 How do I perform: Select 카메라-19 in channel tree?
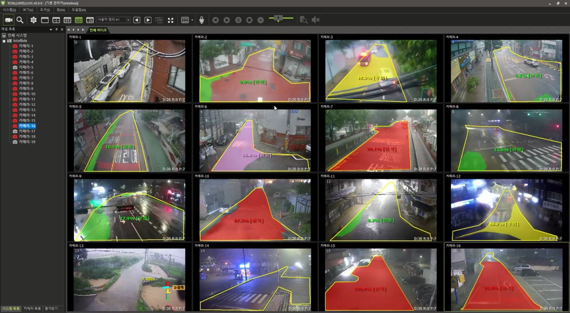(x=27, y=142)
